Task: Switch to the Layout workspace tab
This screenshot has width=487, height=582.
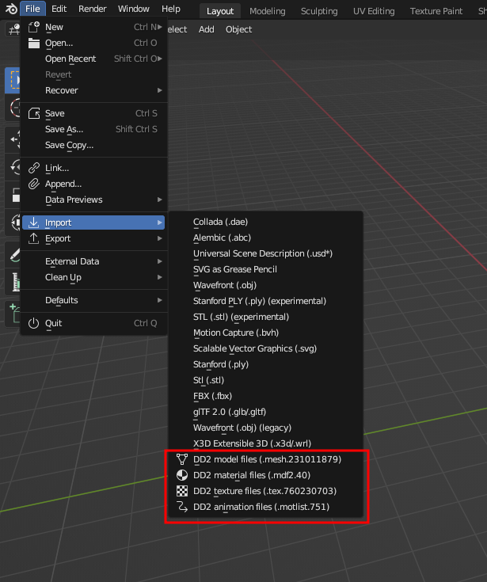Action: 220,11
